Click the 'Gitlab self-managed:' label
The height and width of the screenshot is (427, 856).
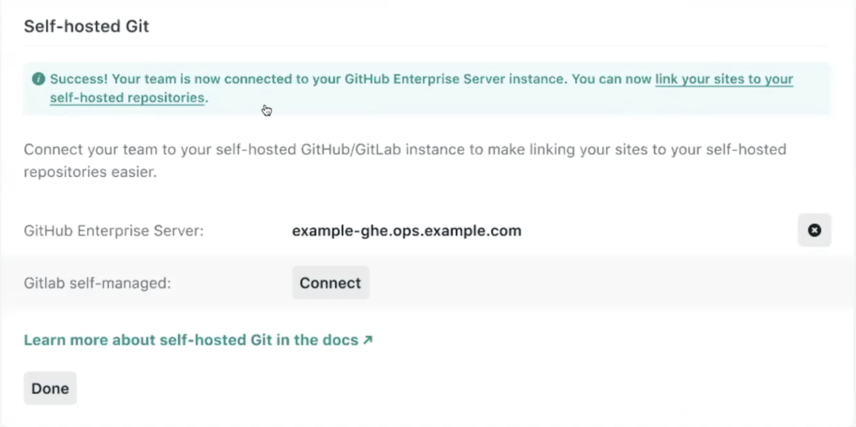97,282
